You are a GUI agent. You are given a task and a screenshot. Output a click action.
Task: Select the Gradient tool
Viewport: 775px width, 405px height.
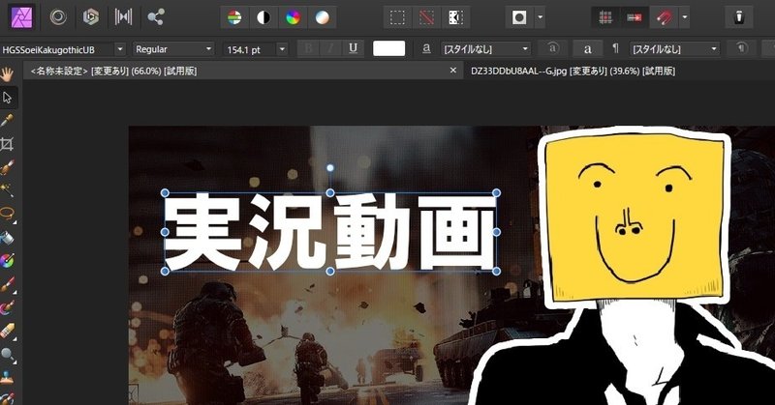tap(7, 260)
